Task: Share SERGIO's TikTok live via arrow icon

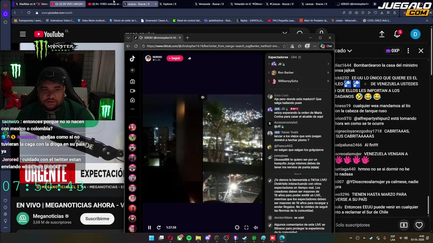Action: pyautogui.click(x=189, y=58)
